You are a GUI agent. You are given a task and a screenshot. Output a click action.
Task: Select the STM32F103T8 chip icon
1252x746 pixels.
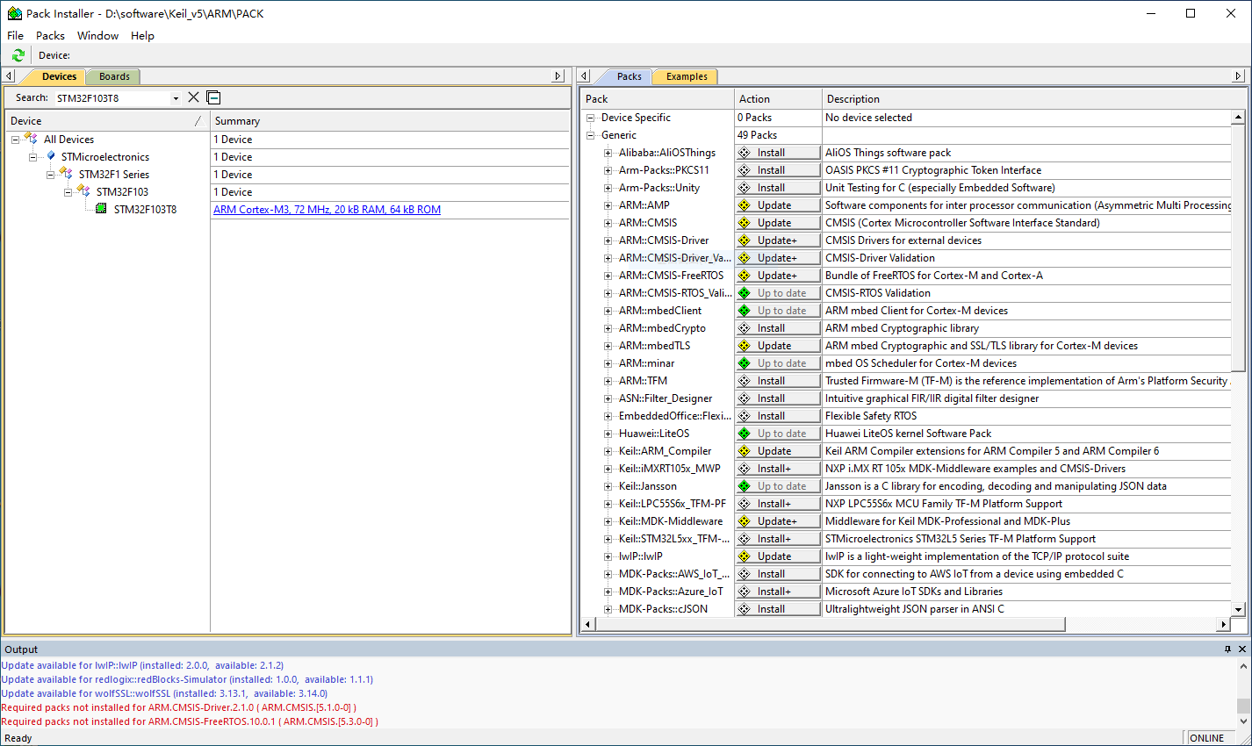(101, 209)
